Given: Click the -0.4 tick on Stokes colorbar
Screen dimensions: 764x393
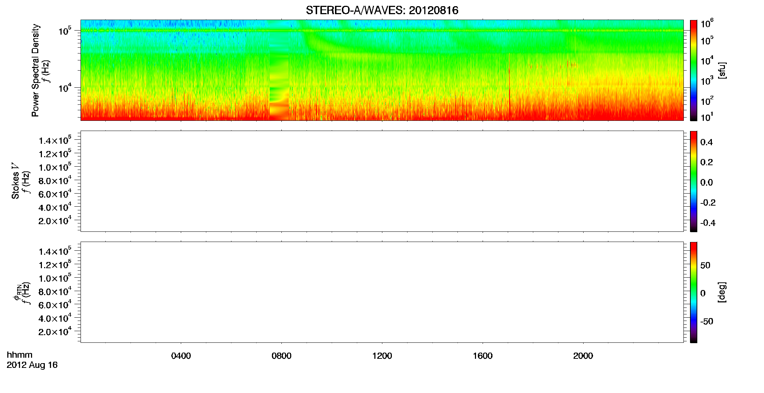Looking at the screenshot, I should point(708,223).
